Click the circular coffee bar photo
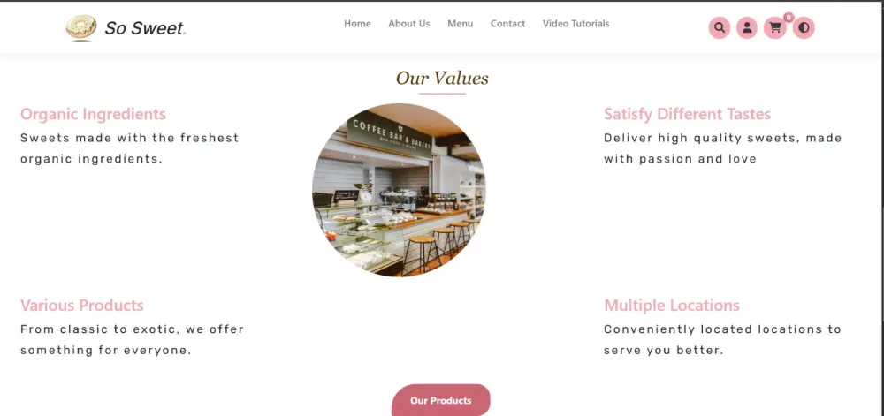884x416 pixels. 400,190
